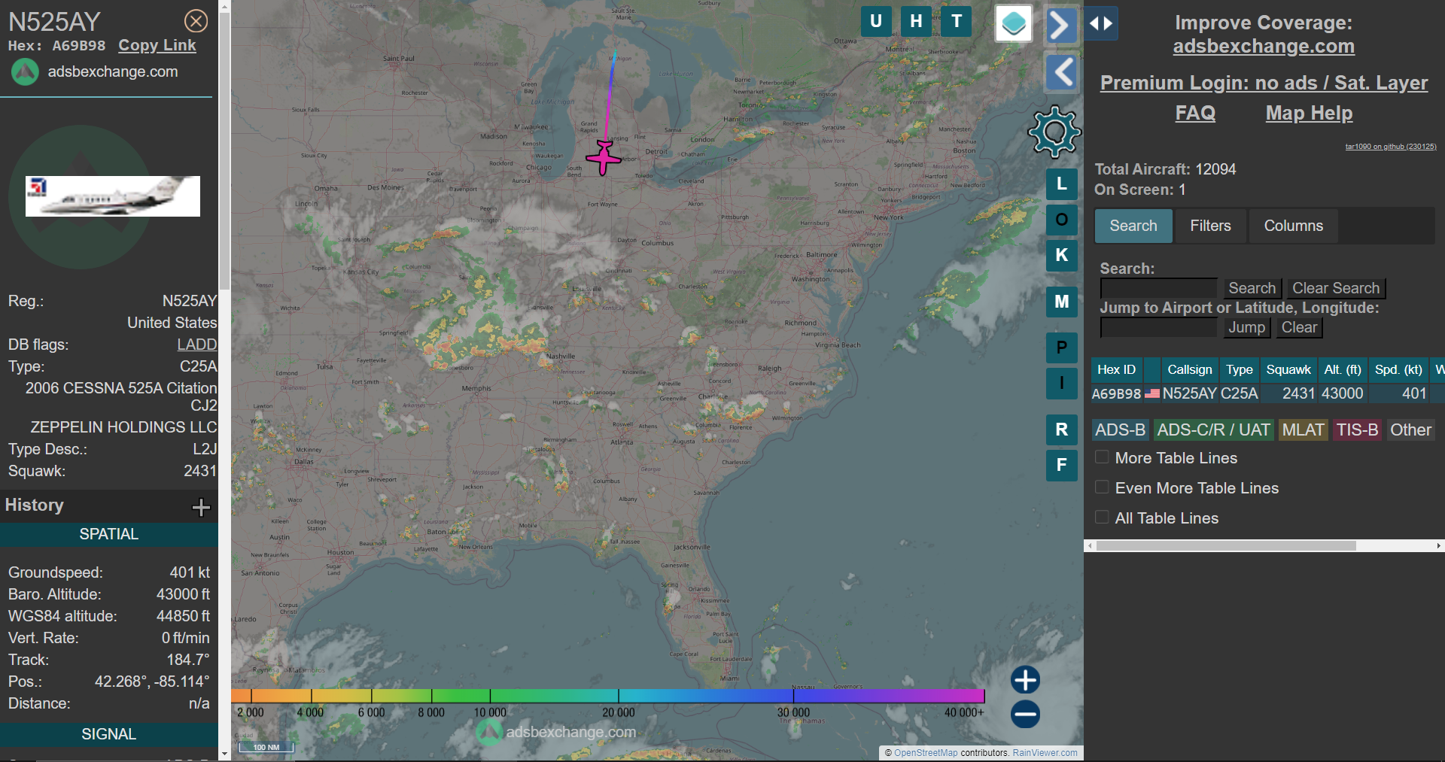1445x762 pixels.
Task: Click the T map toggle button
Action: pos(956,21)
